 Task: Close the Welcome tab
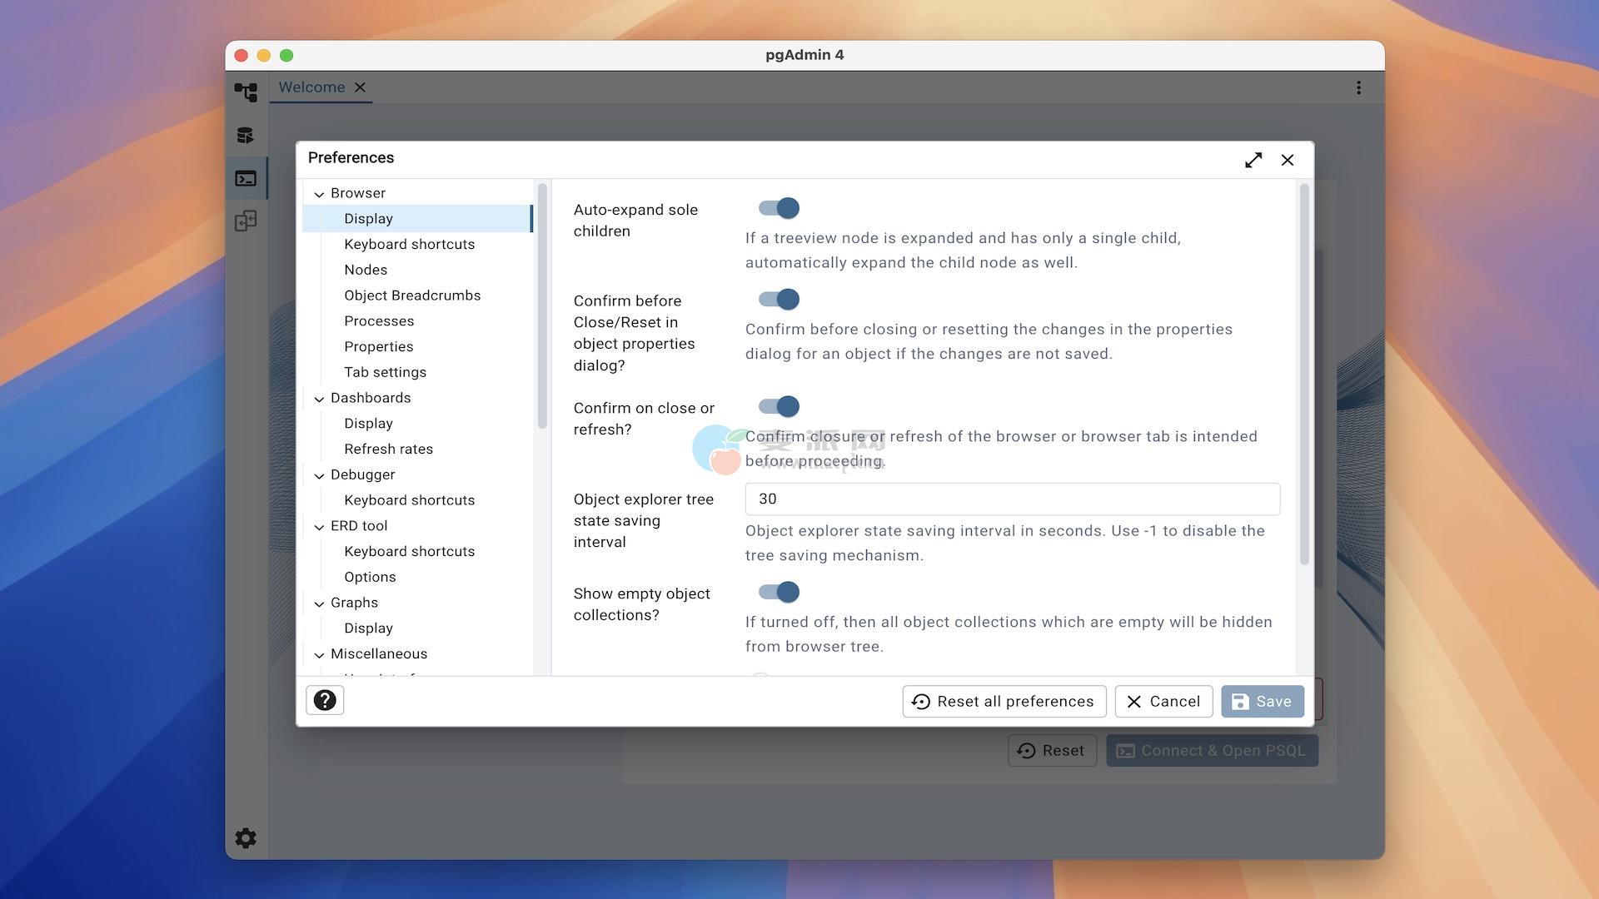click(360, 87)
